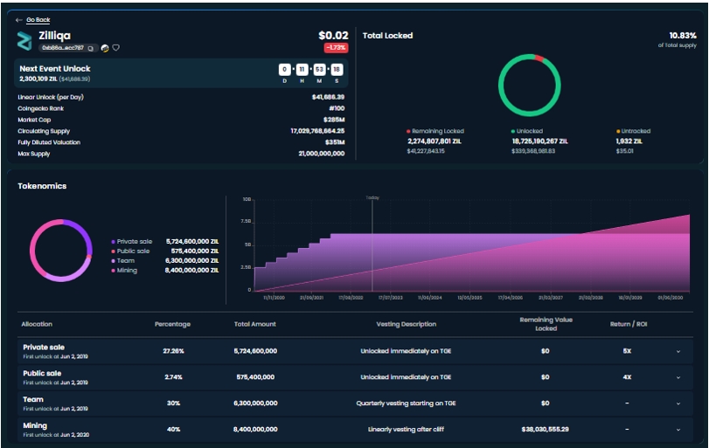Toggle Mining legend entry
Viewport: 709px width, 448px height.
(x=124, y=270)
